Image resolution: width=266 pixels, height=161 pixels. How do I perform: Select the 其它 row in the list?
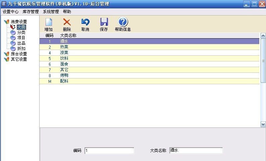pos(149,70)
